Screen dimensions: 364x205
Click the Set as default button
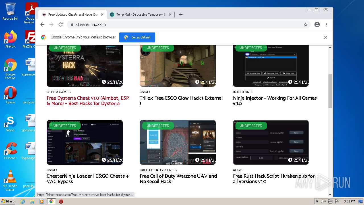tap(137, 37)
